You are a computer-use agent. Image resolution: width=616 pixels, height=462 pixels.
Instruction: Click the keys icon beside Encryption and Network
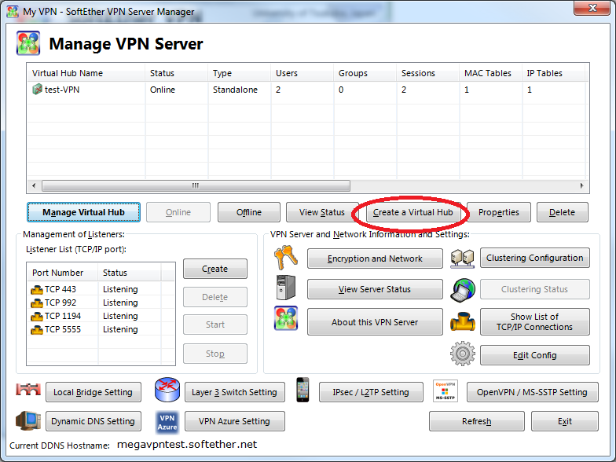pyautogui.click(x=286, y=258)
